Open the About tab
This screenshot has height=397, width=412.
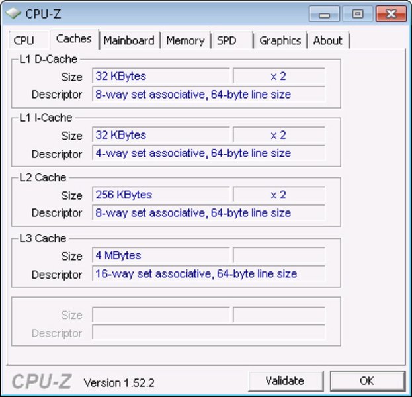pos(329,40)
